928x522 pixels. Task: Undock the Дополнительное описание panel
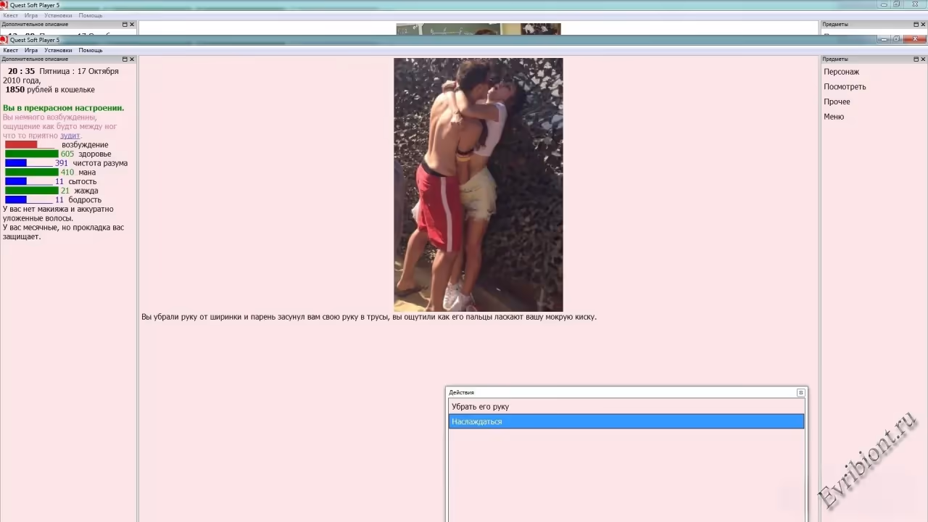(125, 59)
